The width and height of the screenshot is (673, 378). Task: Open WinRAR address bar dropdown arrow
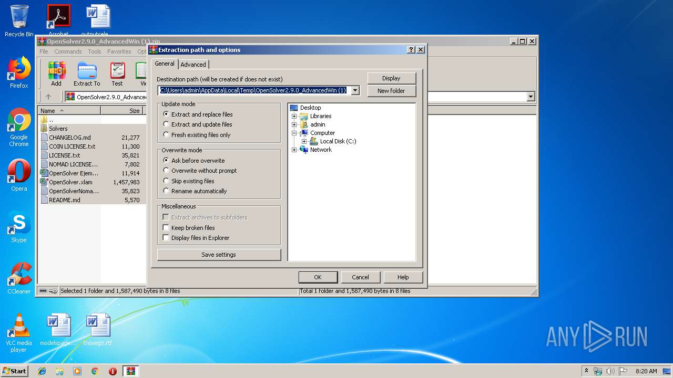click(x=531, y=97)
